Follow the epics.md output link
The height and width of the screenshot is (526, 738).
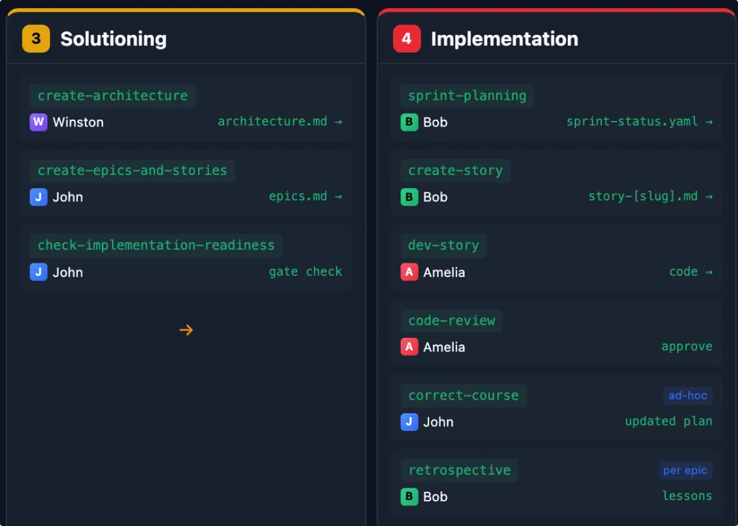[x=305, y=197]
